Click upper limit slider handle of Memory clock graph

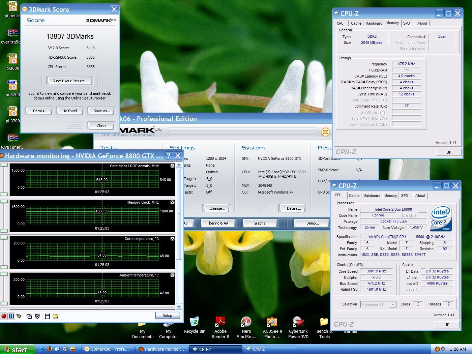(4, 202)
